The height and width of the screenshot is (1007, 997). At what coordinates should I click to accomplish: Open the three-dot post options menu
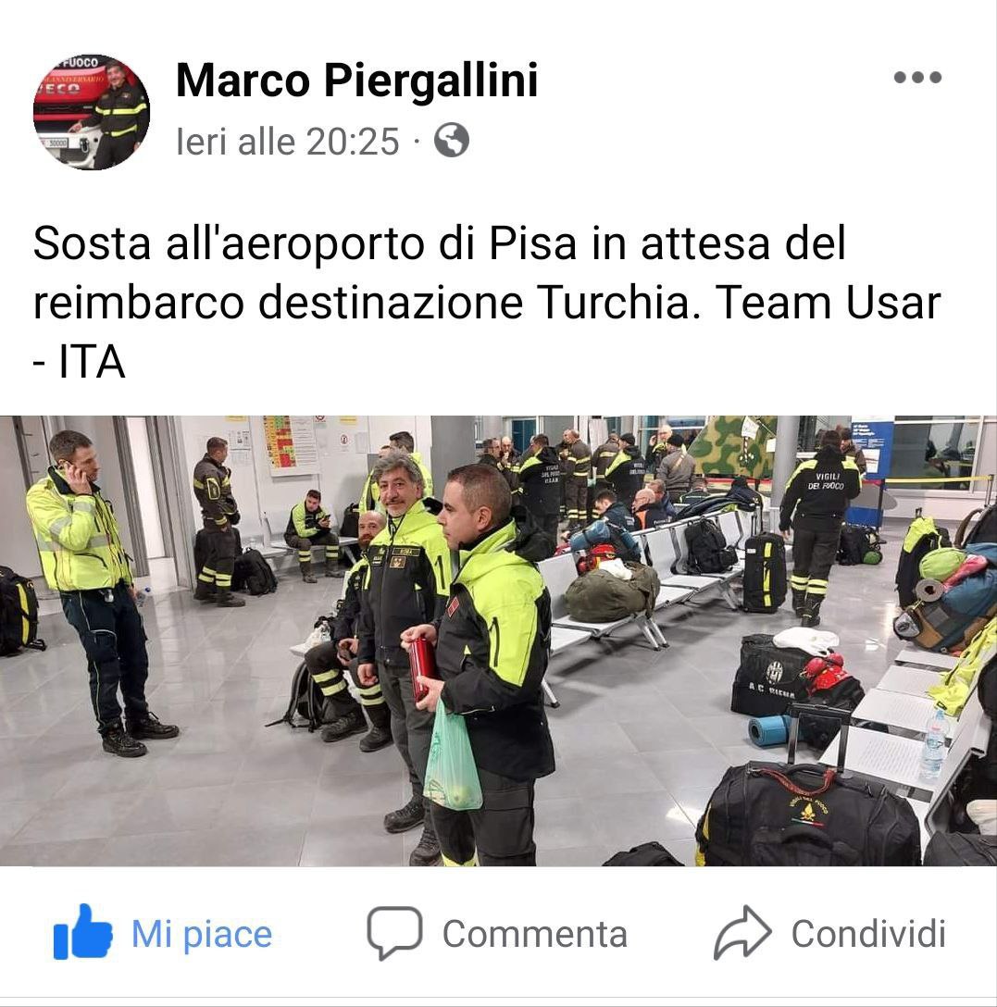[x=917, y=77]
